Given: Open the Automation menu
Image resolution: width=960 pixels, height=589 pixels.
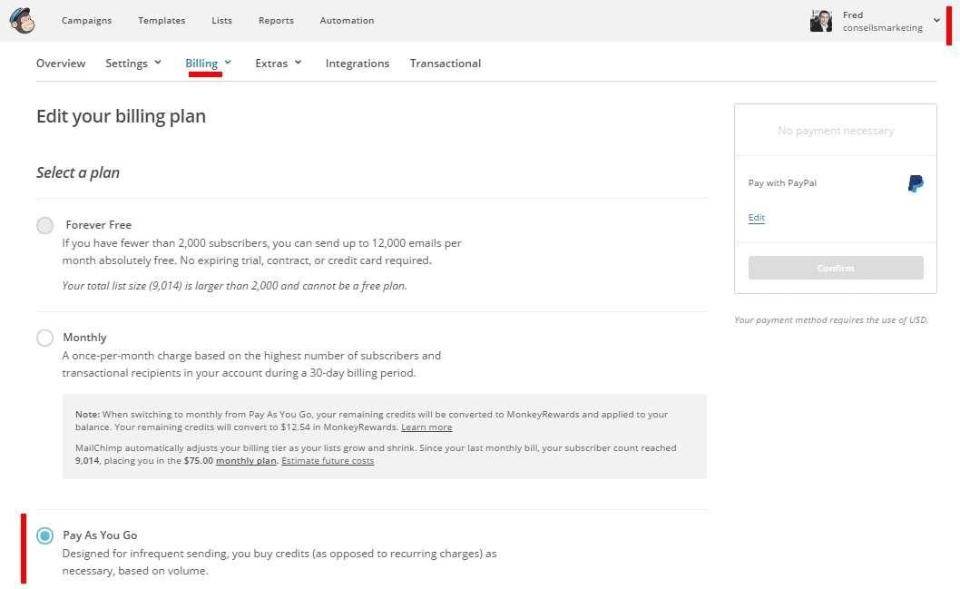Looking at the screenshot, I should [x=347, y=20].
